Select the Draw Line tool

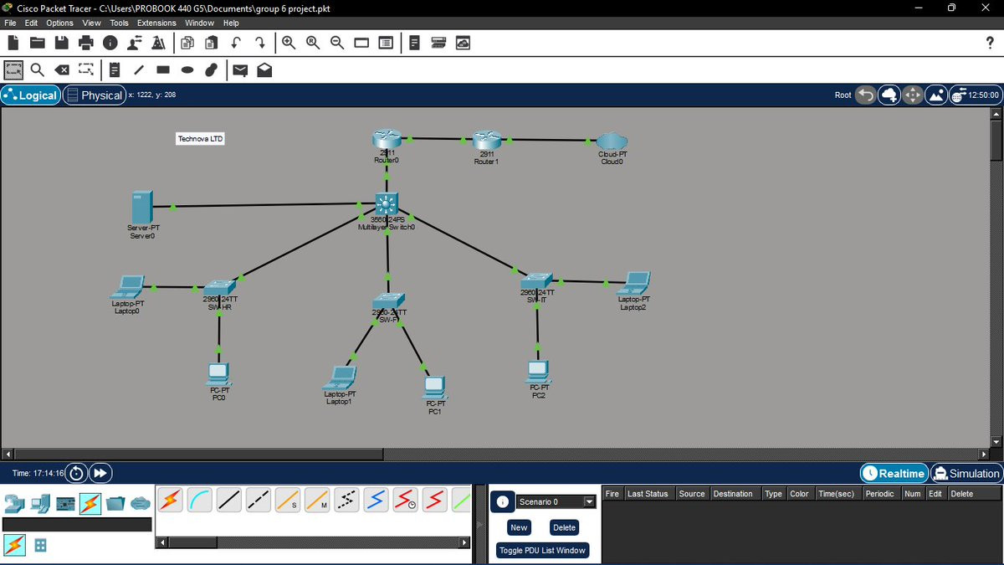point(140,69)
